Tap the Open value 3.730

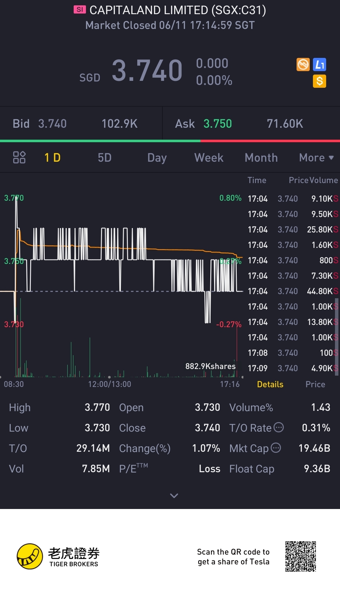[x=207, y=407]
